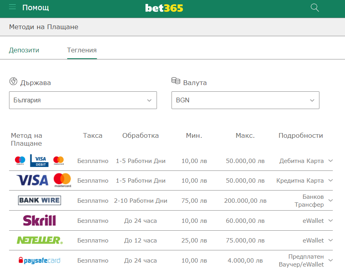
Task: Click the Помощ header link
Action: [x=36, y=8]
